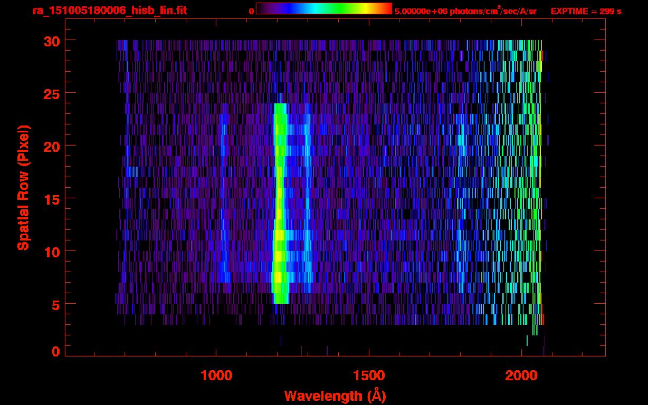Click the faint blue emission line near 1025 Å
Image resolution: width=648 pixels, height=405 pixels.
point(224,211)
